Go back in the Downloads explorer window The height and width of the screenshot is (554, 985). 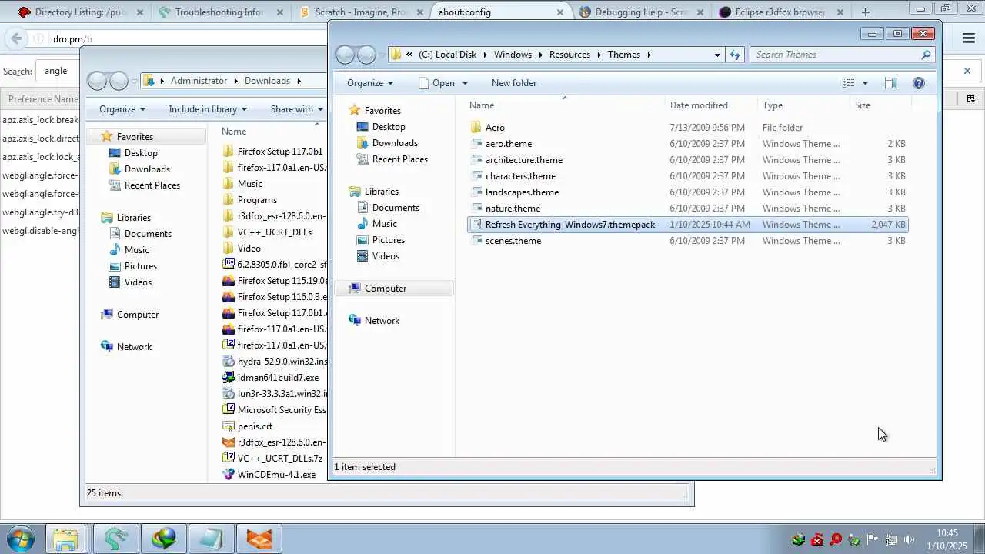click(x=96, y=81)
